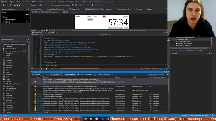Select the DatePicker control in toolbox
This screenshot has width=216, height=121.
click(x=10, y=65)
